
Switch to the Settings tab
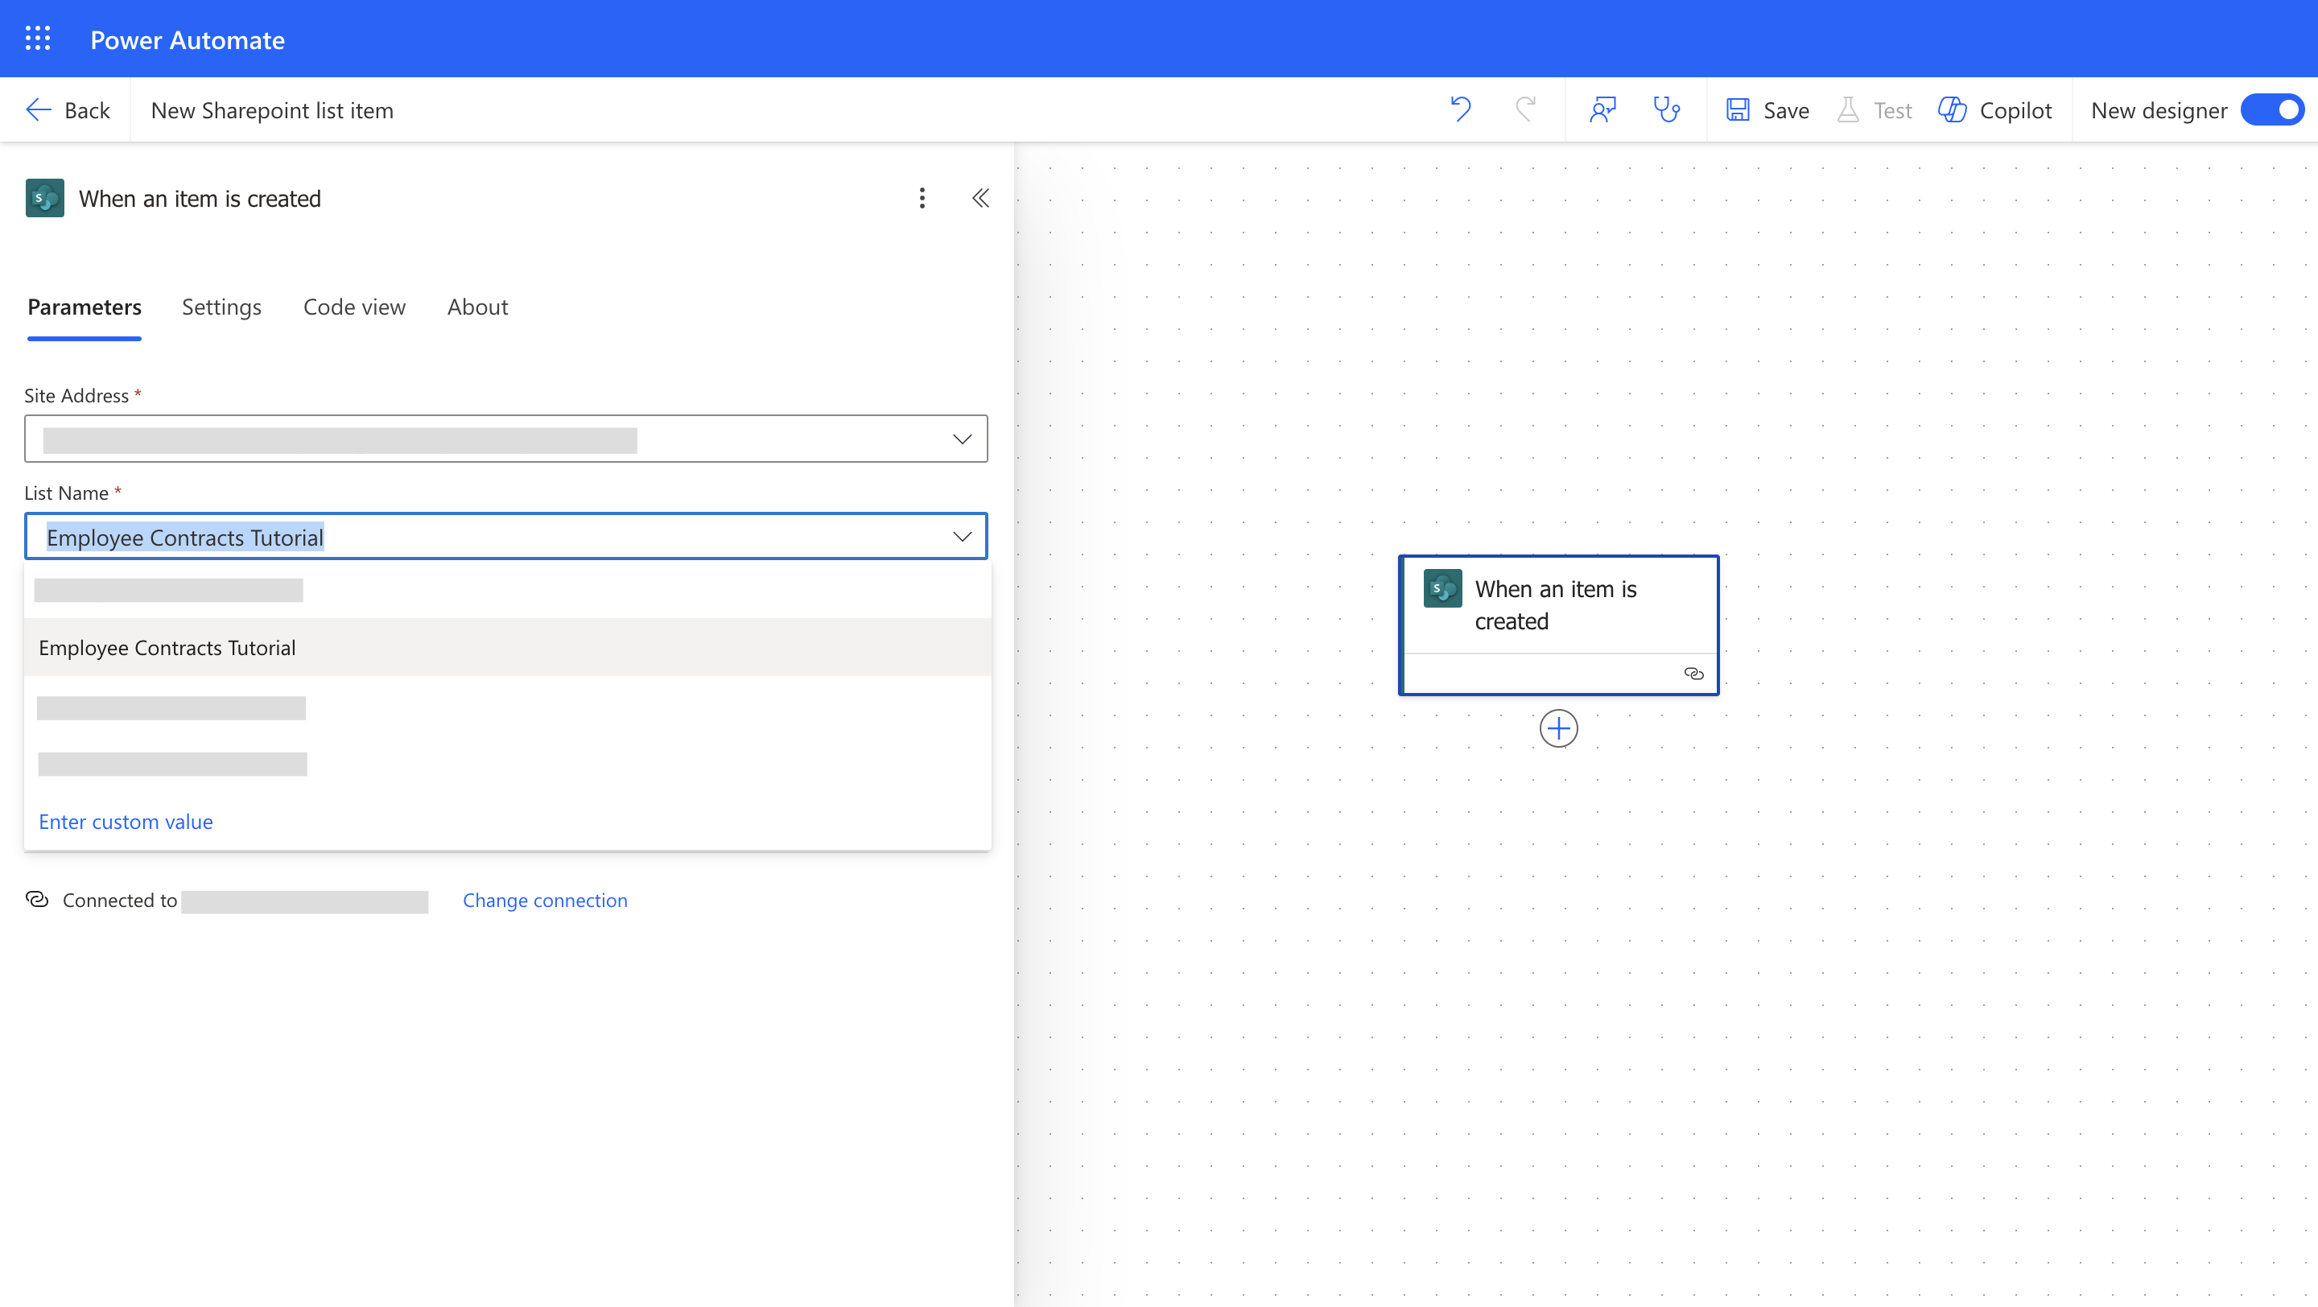click(x=221, y=307)
